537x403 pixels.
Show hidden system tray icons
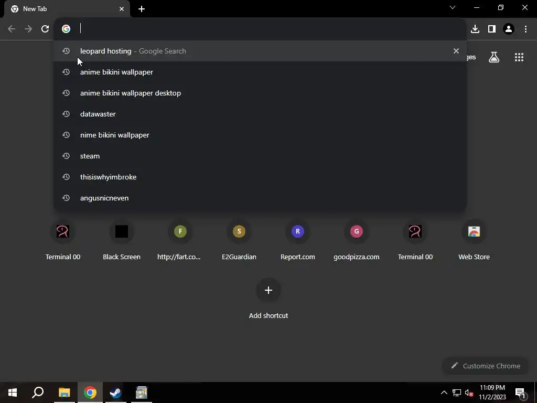click(444, 393)
